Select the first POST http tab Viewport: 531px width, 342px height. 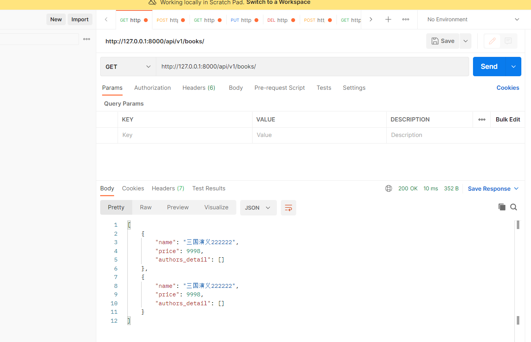pyautogui.click(x=171, y=20)
